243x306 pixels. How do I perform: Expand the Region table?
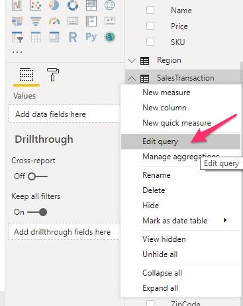(x=132, y=60)
